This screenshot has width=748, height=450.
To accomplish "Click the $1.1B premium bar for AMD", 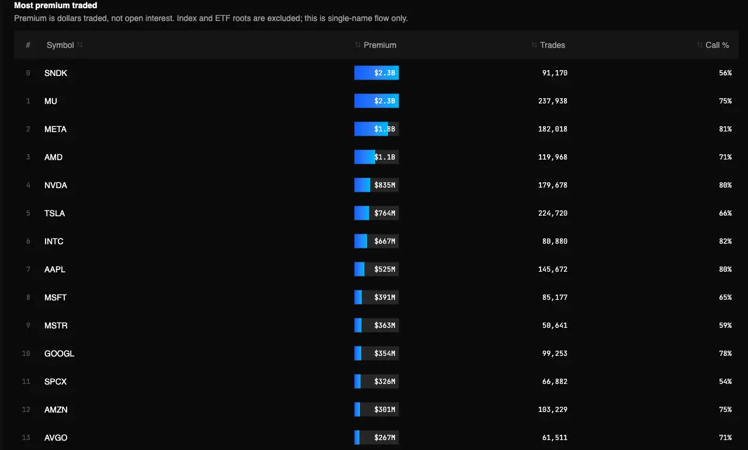I will [x=376, y=157].
